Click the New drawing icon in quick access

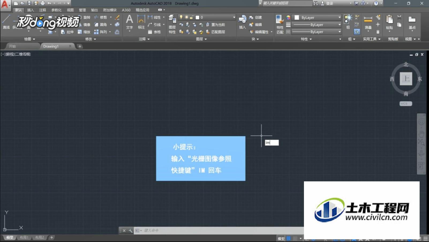click(x=16, y=3)
